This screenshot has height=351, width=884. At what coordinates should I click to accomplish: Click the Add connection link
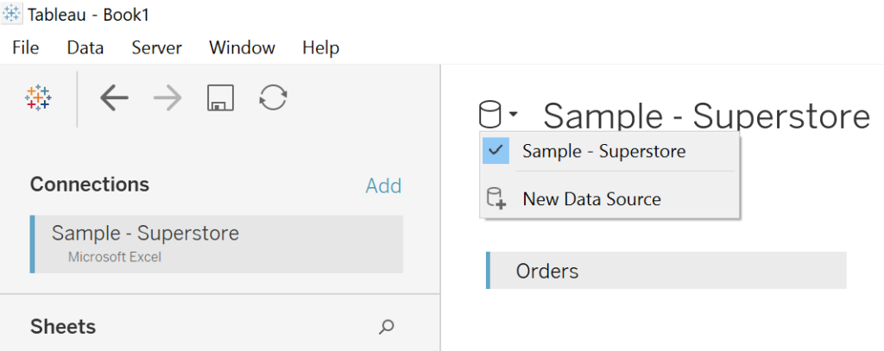pyautogui.click(x=383, y=185)
